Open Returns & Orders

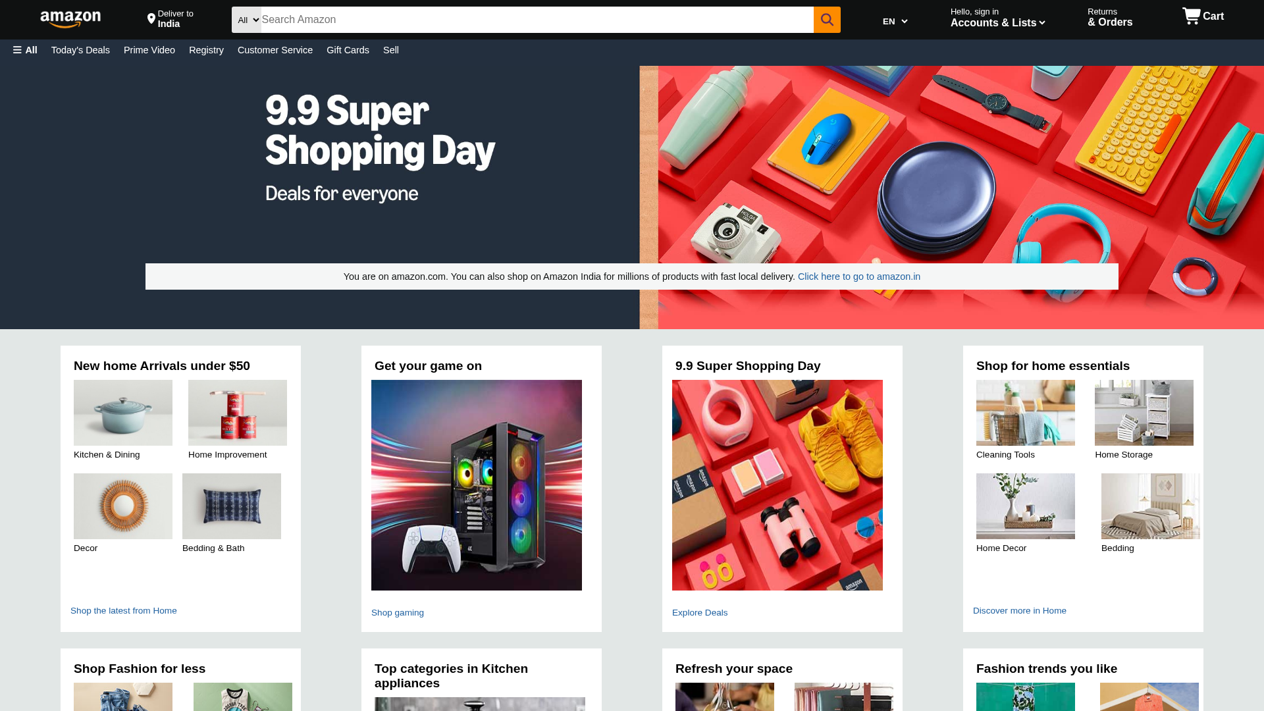[x=1110, y=18]
